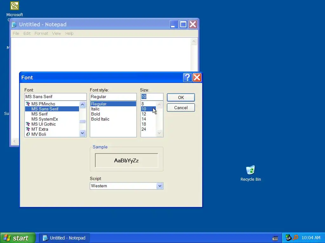Choose font size 10 in list
This screenshot has height=243, width=325.
[x=149, y=109]
